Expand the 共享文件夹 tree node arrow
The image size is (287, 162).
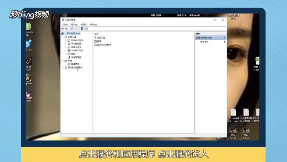pos(66,47)
